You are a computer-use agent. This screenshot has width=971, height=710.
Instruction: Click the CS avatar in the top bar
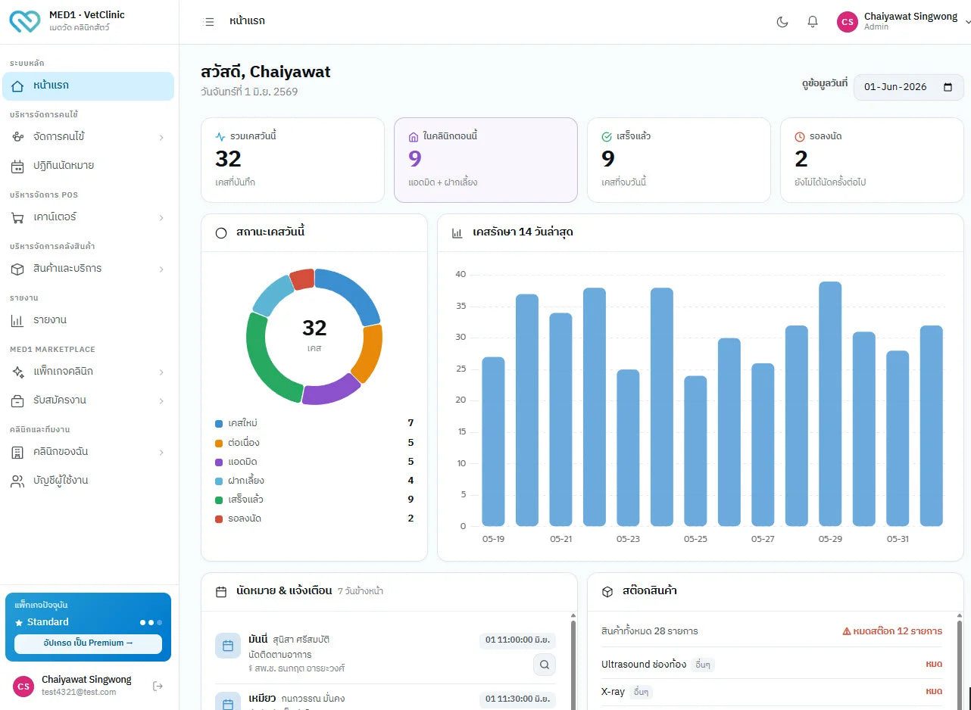pos(848,22)
